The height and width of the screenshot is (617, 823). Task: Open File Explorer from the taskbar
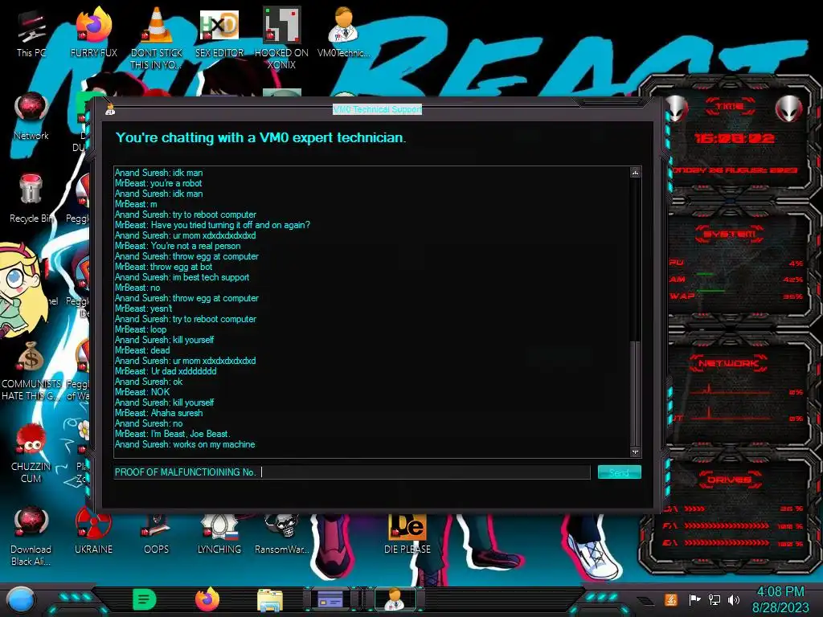tap(270, 600)
